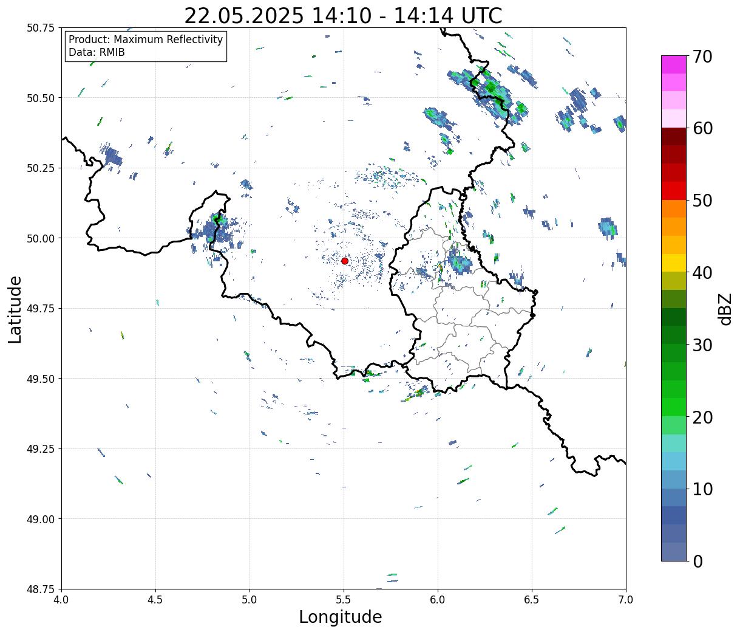Click the 4.0 longitude tick label

[61, 600]
